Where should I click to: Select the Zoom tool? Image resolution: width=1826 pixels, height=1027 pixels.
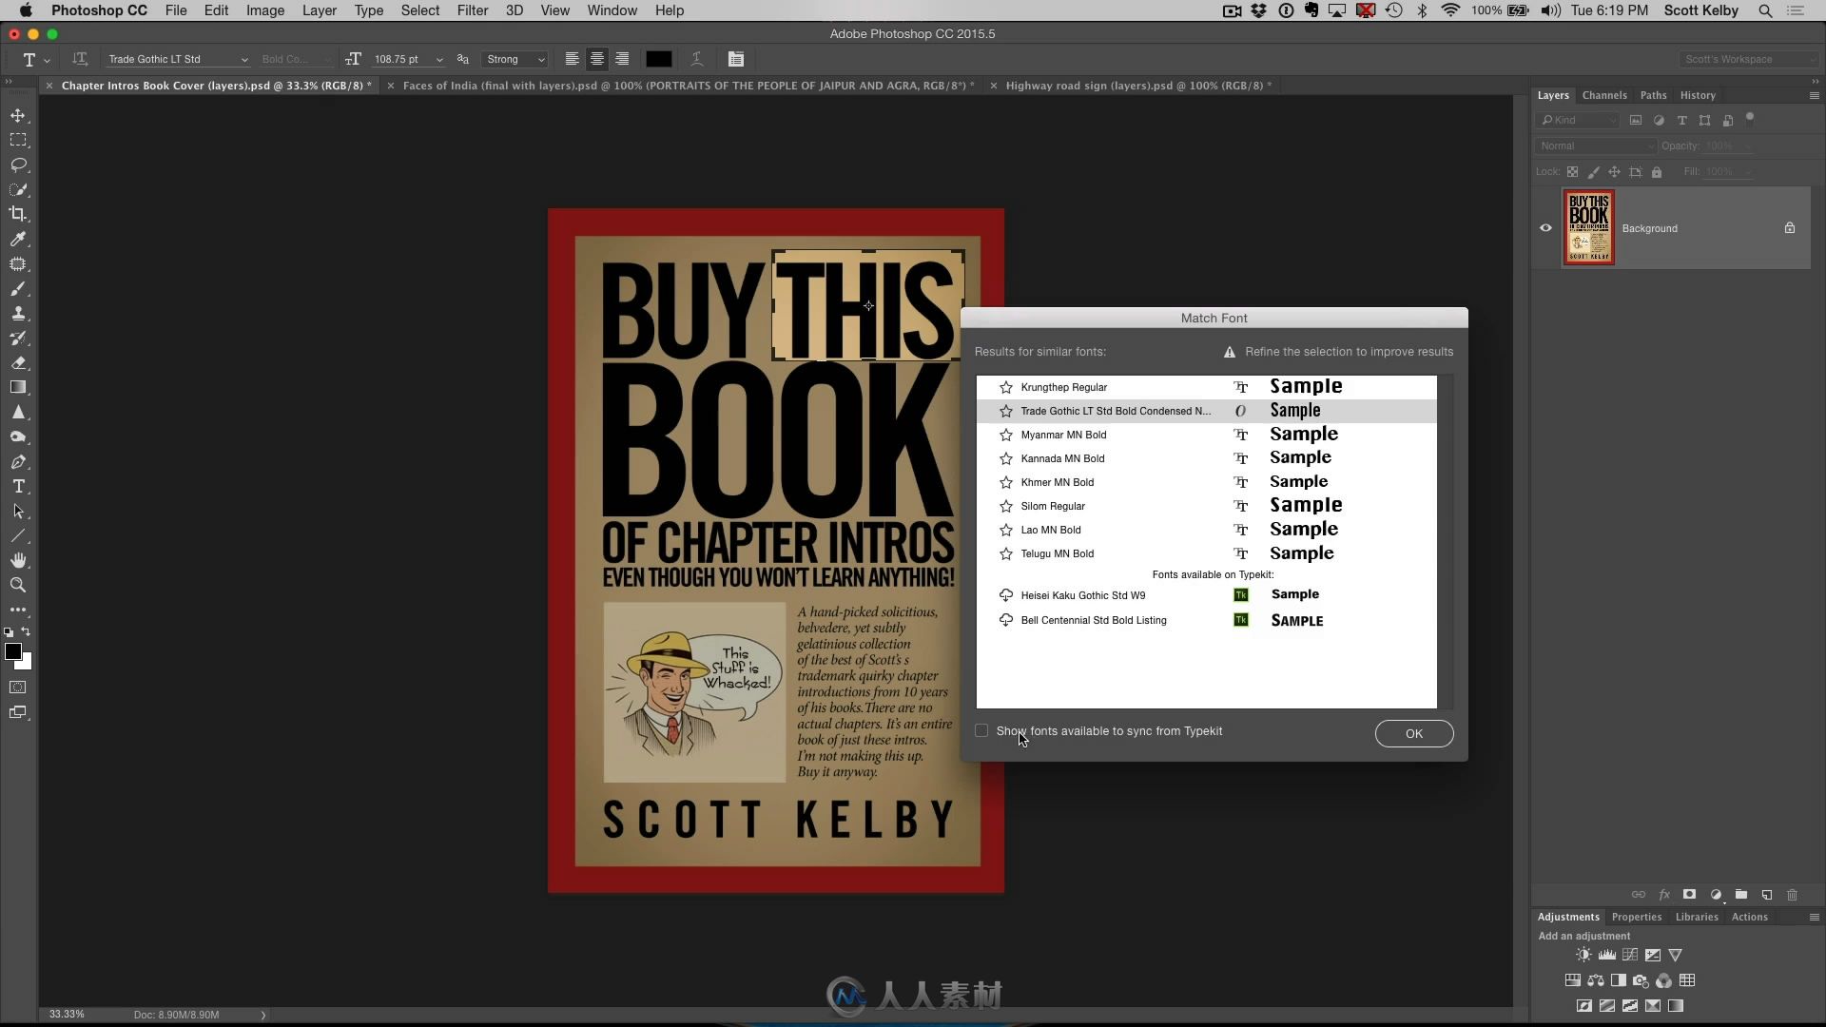pyautogui.click(x=18, y=586)
